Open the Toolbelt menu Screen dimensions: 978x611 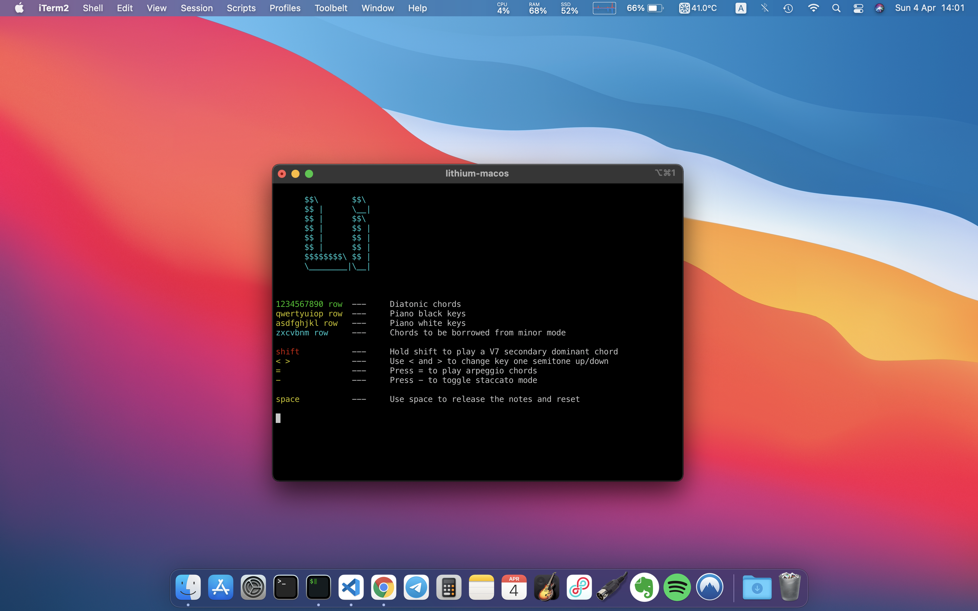pyautogui.click(x=330, y=8)
